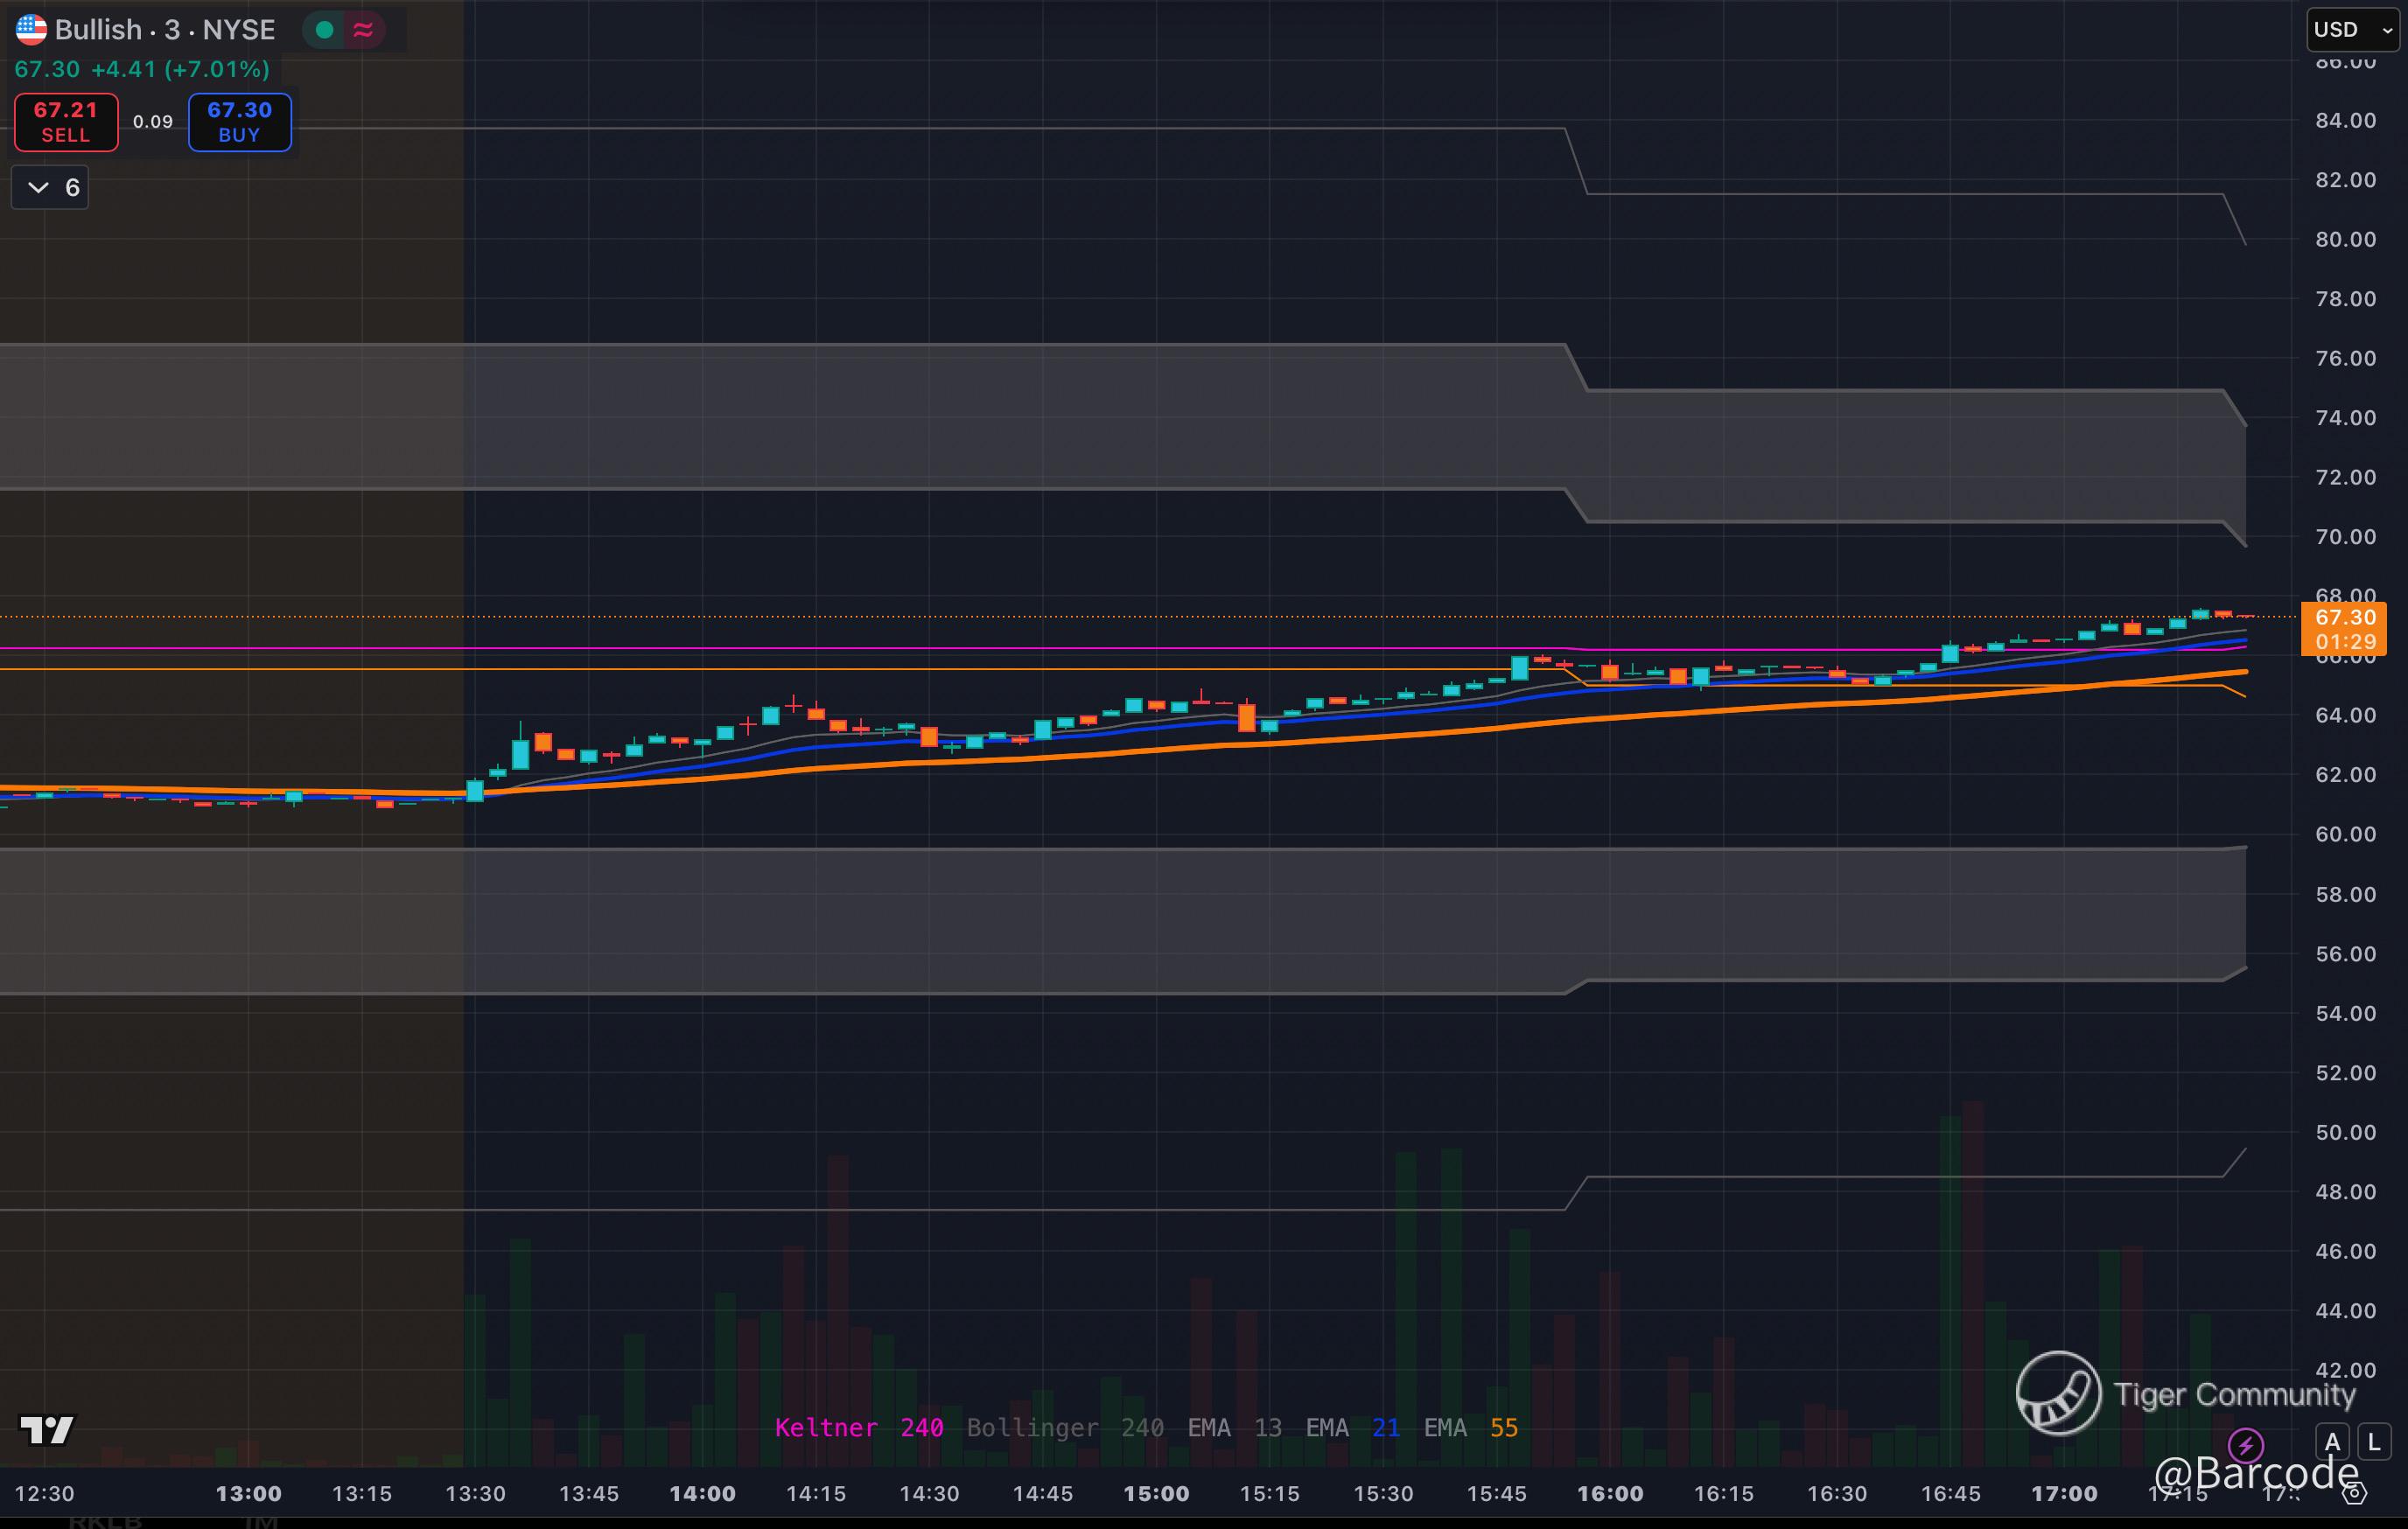
Task: Select the Bollinger 240 indicator label
Action: pyautogui.click(x=1064, y=1427)
